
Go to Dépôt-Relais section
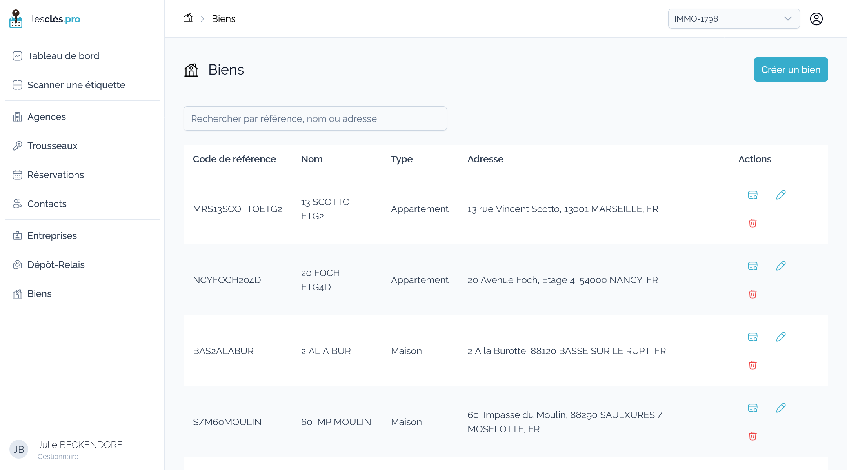[82, 265]
